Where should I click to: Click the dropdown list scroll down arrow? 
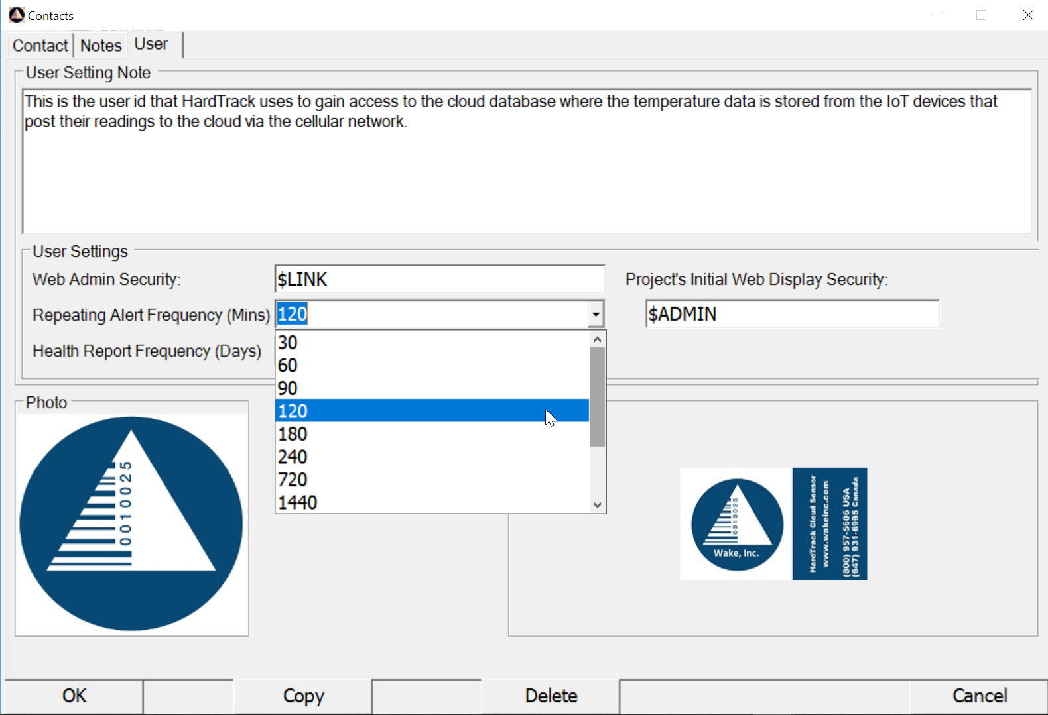coord(598,505)
